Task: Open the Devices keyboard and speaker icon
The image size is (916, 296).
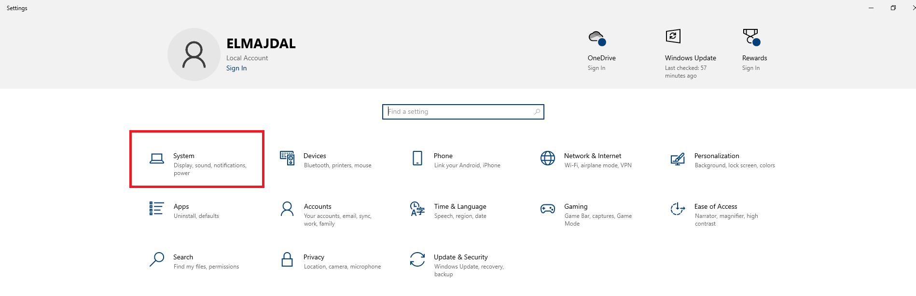Action: [x=287, y=158]
